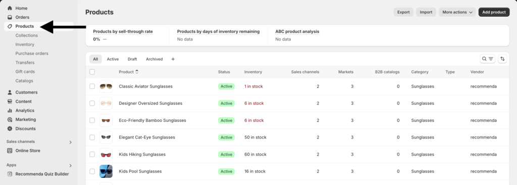Open Inventory in the sidebar
517x185 pixels.
pyautogui.click(x=25, y=44)
